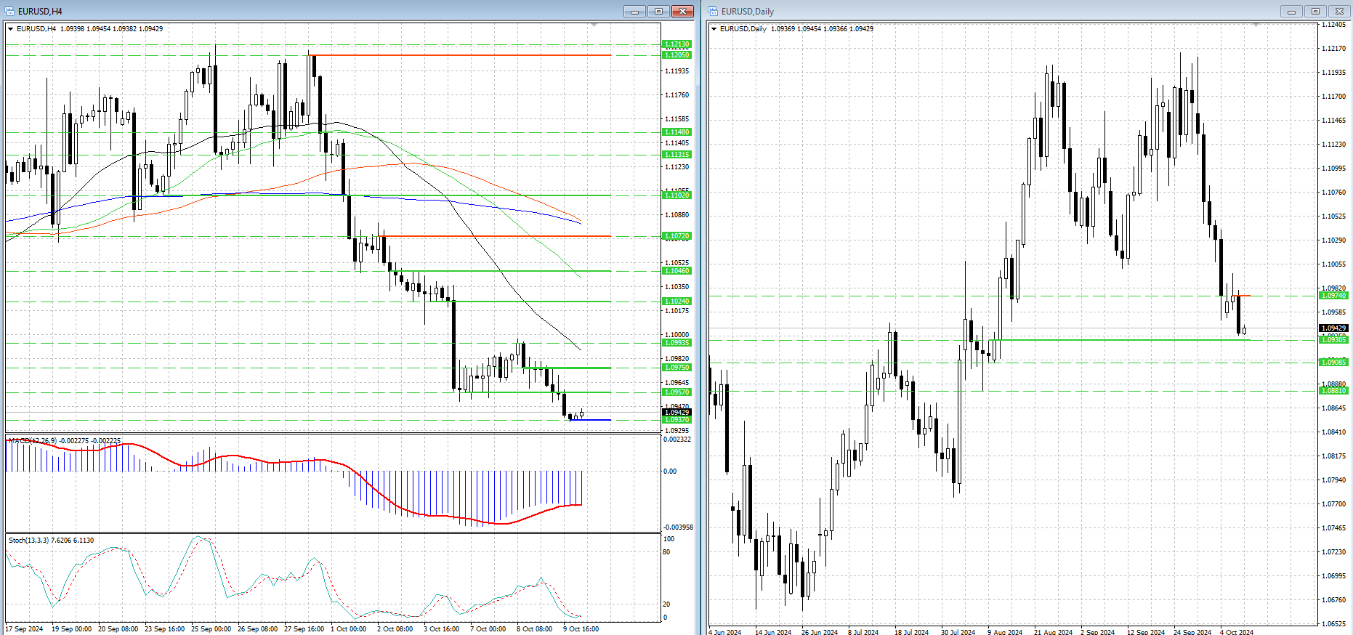This screenshot has width=1353, height=635.
Task: Restore the EURUSD,Daily chart window
Action: tap(1315, 11)
